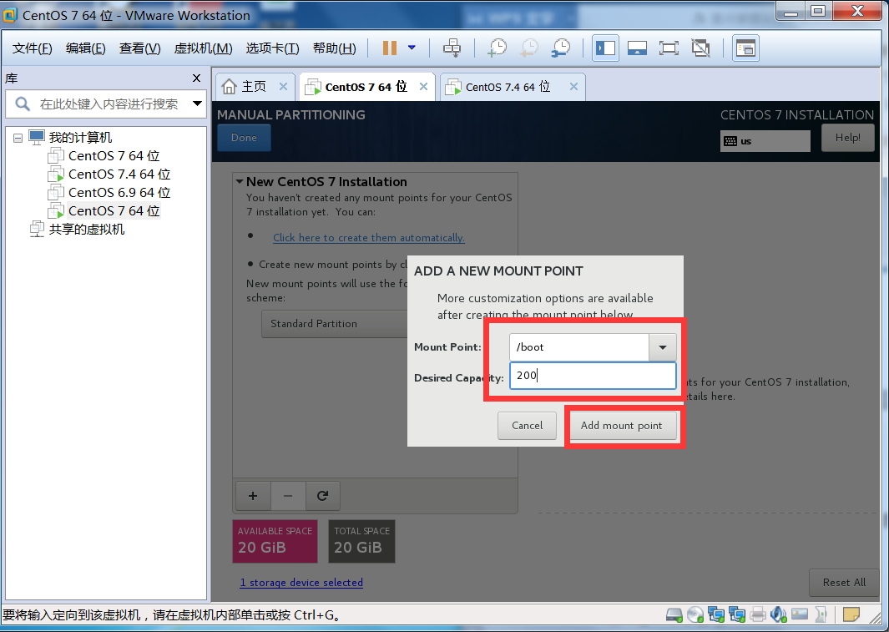889x632 pixels.
Task: Open the snapshot manager icon
Action: click(x=561, y=48)
